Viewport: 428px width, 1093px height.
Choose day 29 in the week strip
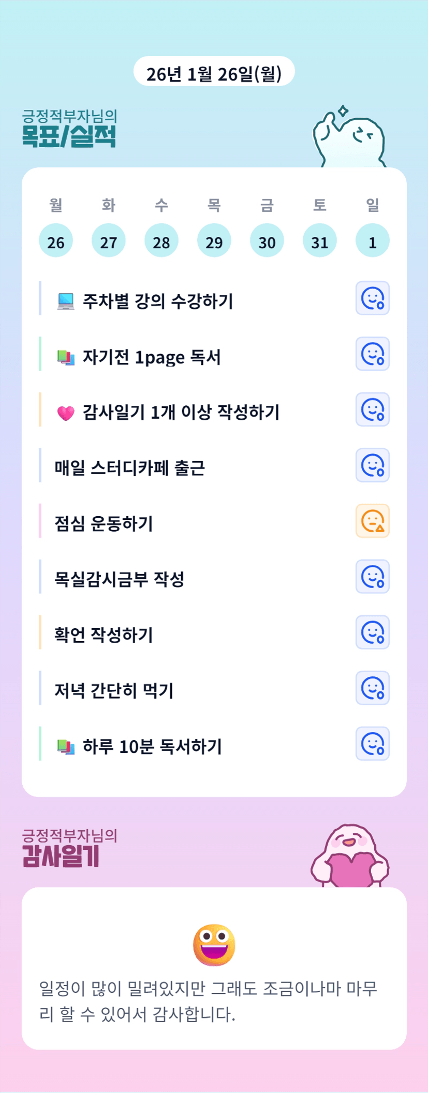tap(214, 241)
